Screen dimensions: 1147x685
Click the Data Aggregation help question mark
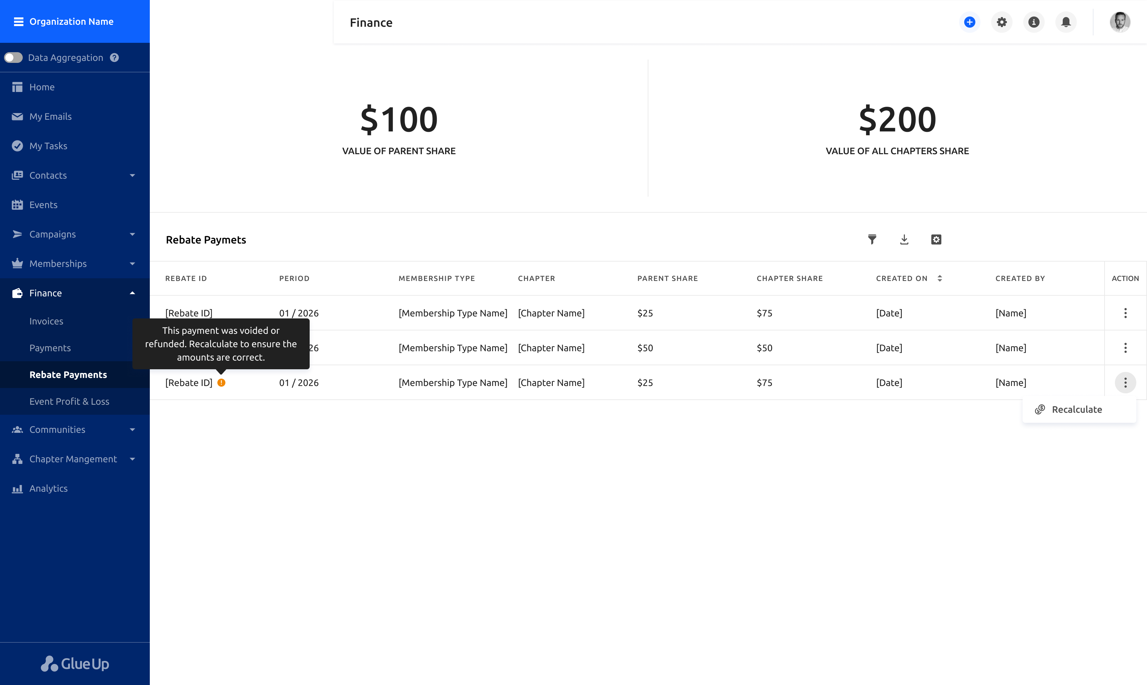(x=114, y=58)
